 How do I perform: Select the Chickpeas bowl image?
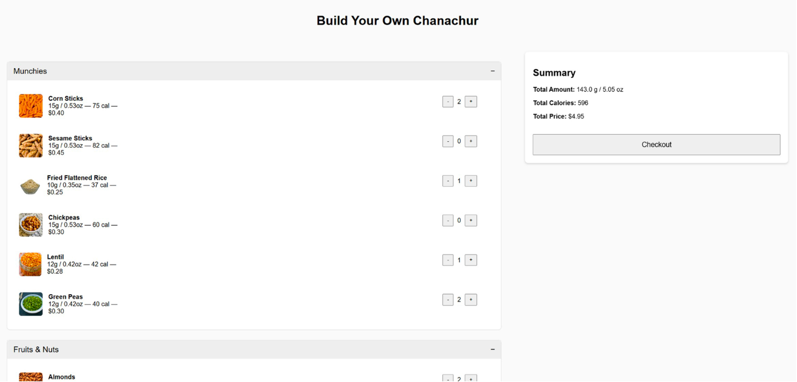pos(31,225)
